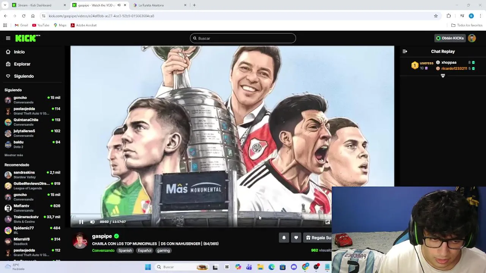Collapse the Chat Replay panel
Screen dimensions: 486x273
tap(405, 51)
